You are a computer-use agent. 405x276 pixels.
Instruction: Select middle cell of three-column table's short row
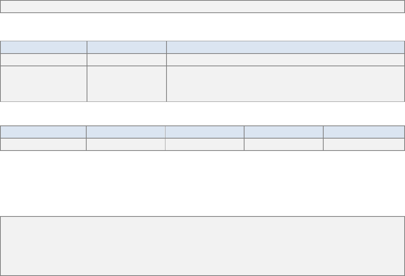[127, 60]
